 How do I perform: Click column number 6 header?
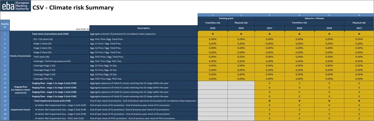click(x=359, y=15)
